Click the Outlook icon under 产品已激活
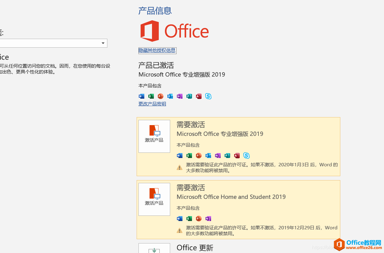Image resolution: width=384 pixels, height=253 pixels. pos(170,96)
